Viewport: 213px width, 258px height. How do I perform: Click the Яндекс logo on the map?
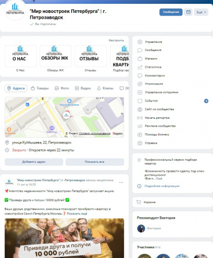(117, 133)
